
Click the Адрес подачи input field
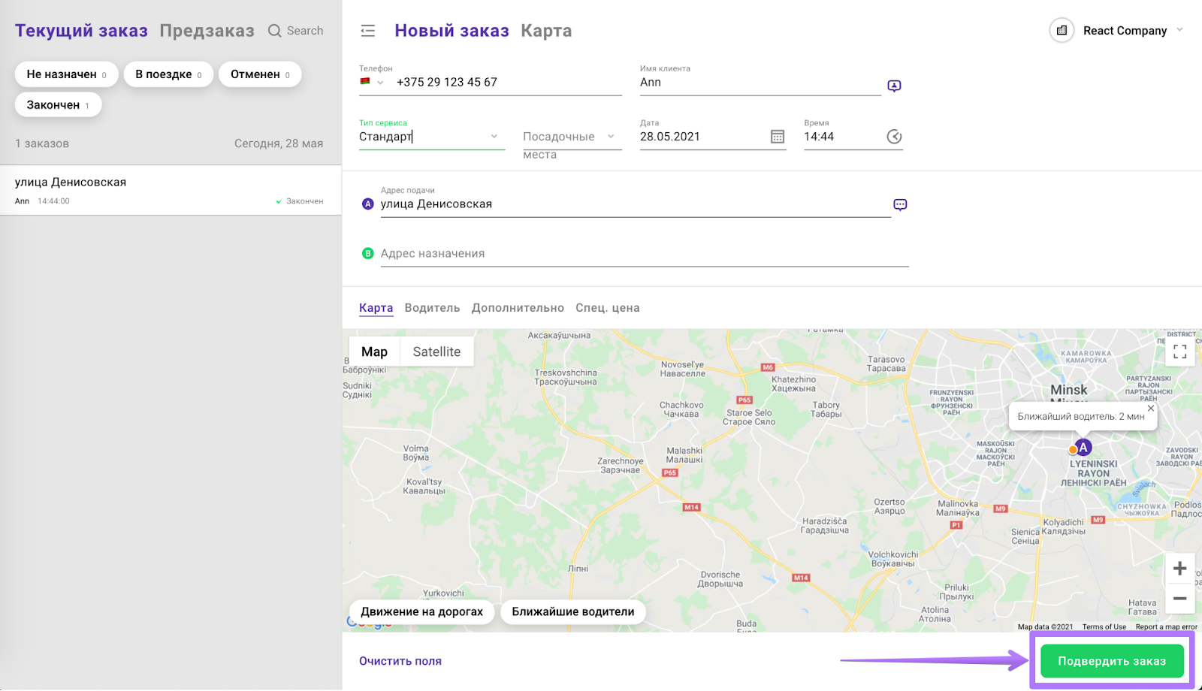click(x=636, y=204)
